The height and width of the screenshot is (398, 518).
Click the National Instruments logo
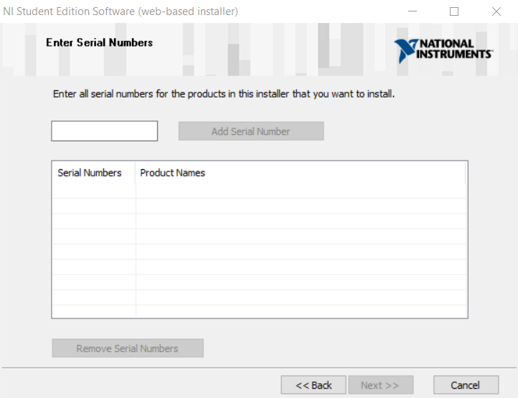[443, 50]
